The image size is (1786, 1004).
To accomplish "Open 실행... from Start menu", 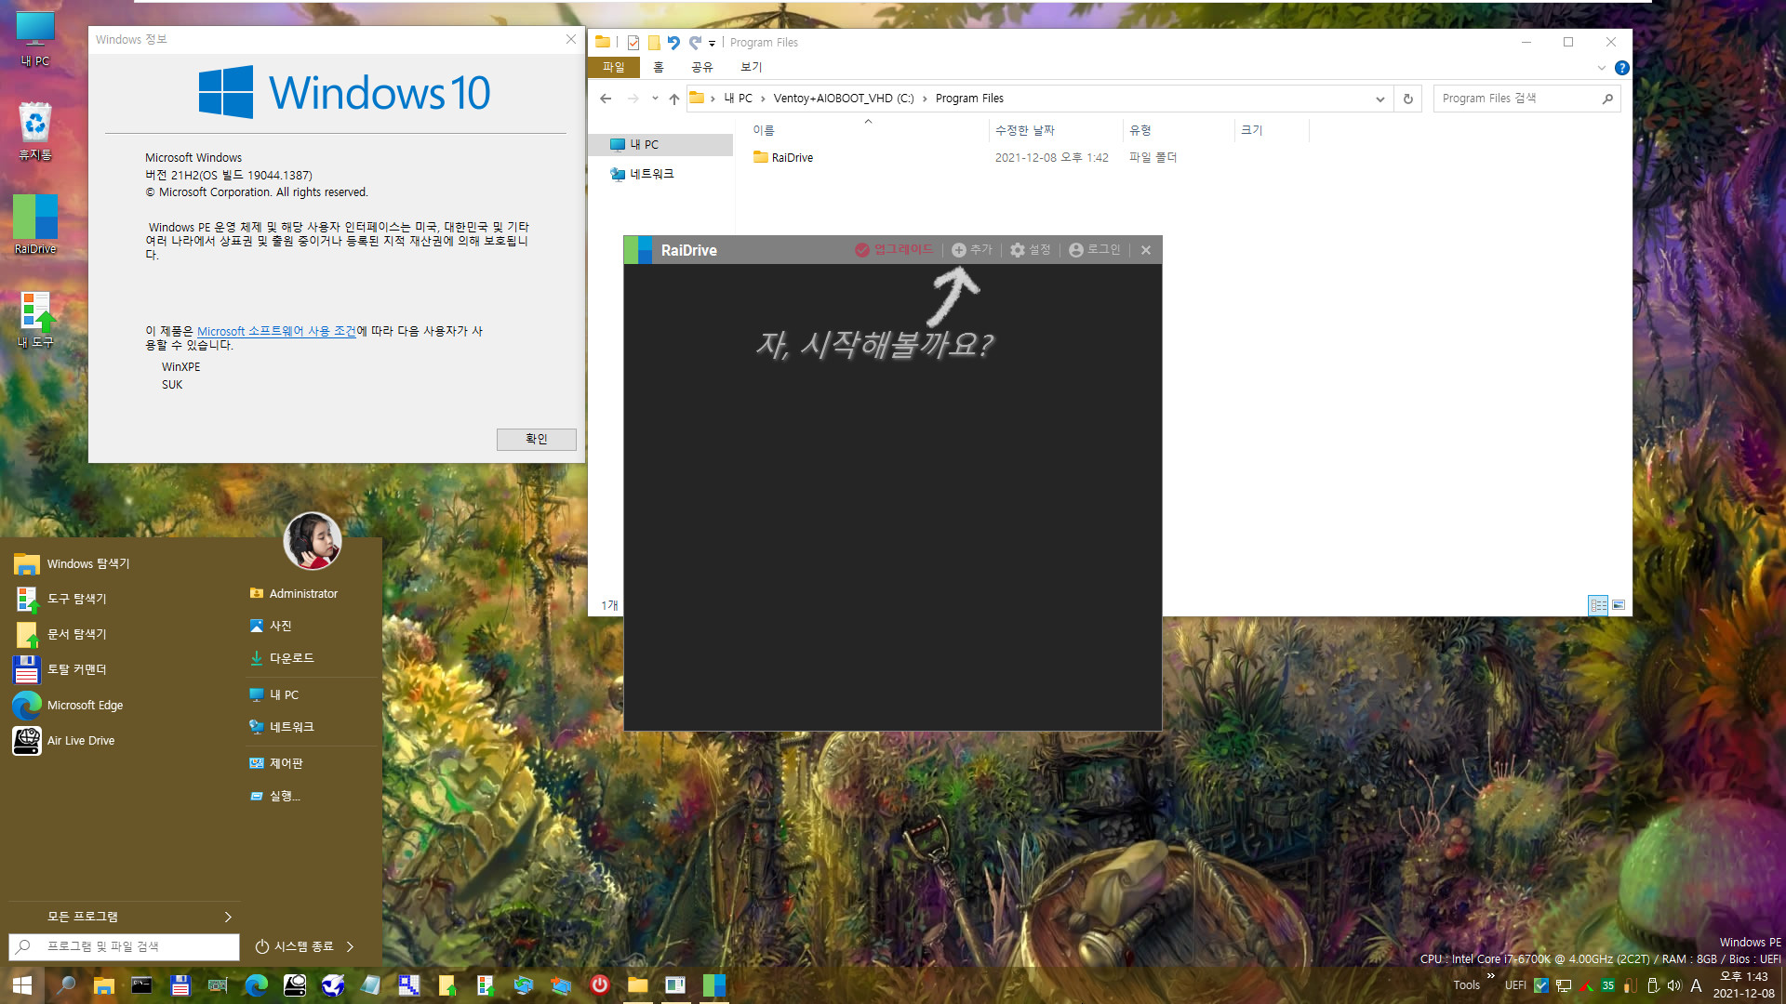I will tap(275, 796).
